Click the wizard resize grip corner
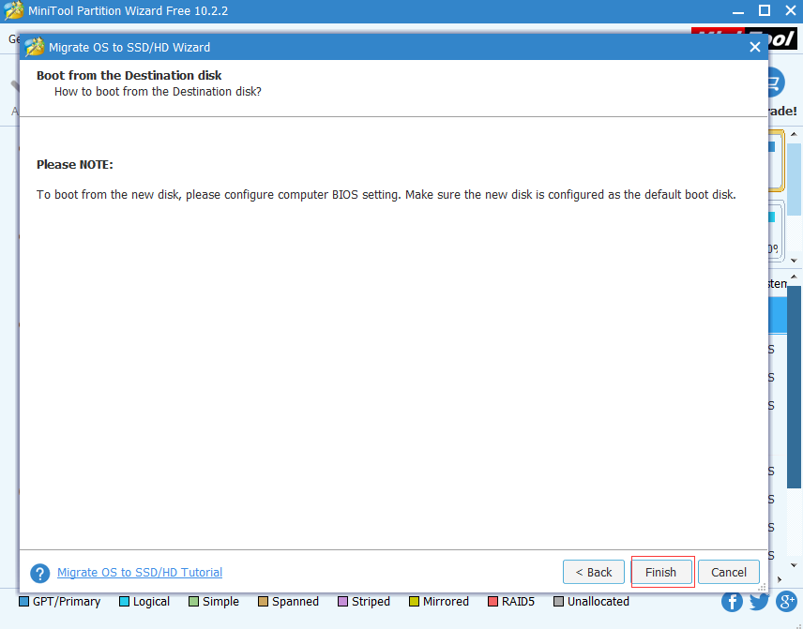The width and height of the screenshot is (803, 629). click(762, 587)
